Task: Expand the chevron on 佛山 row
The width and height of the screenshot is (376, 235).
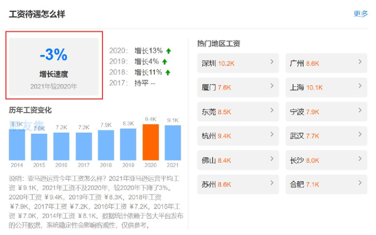Action: [x=272, y=158]
